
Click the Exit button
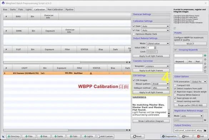[200, 136]
